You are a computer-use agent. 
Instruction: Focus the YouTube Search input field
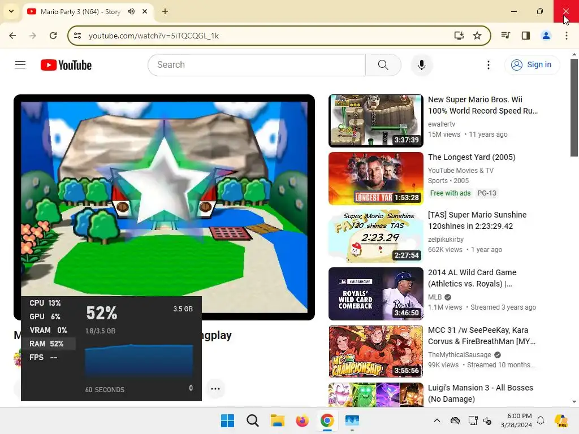[257, 65]
